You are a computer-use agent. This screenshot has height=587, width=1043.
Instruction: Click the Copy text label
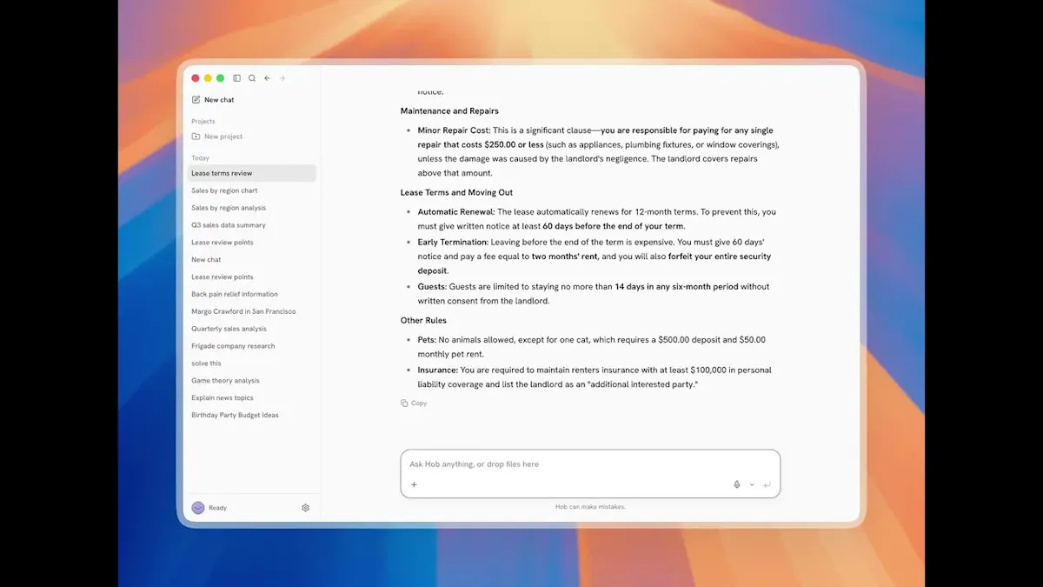pos(419,404)
